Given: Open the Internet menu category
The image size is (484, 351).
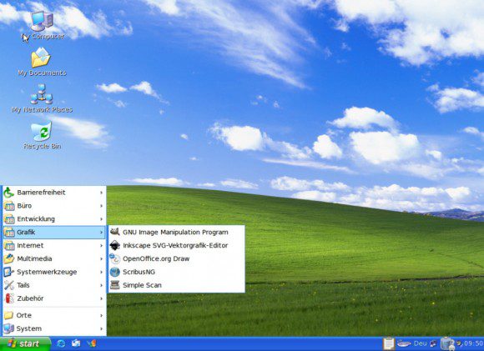Looking at the screenshot, I should click(x=54, y=245).
